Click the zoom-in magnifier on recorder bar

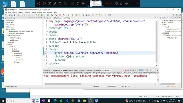coord(60,3)
